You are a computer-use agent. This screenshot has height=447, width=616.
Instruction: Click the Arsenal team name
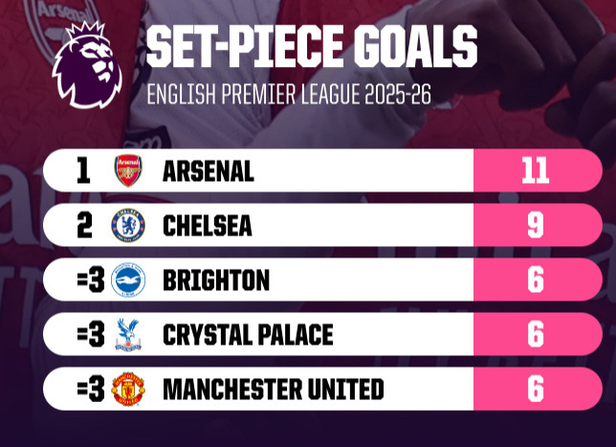tap(209, 171)
